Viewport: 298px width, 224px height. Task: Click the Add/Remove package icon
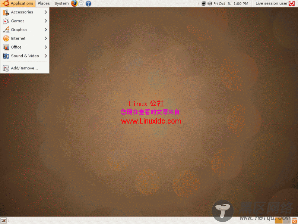tap(6, 68)
